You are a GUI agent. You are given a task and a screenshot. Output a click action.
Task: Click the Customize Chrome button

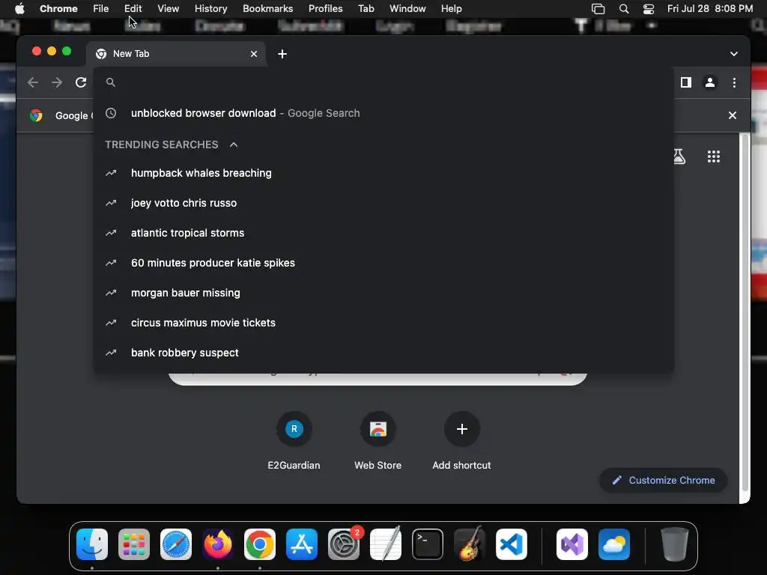point(664,480)
